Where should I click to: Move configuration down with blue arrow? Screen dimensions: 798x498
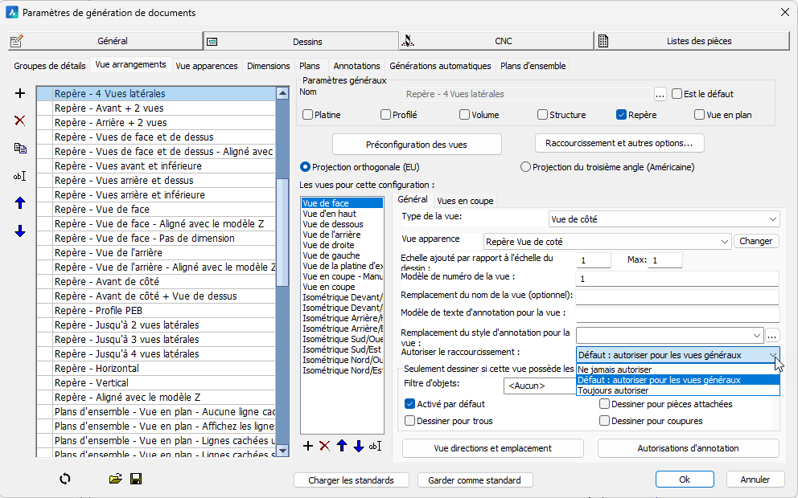point(20,231)
